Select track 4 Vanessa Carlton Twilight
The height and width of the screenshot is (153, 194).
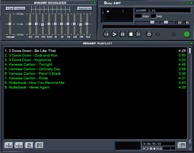[95, 64]
